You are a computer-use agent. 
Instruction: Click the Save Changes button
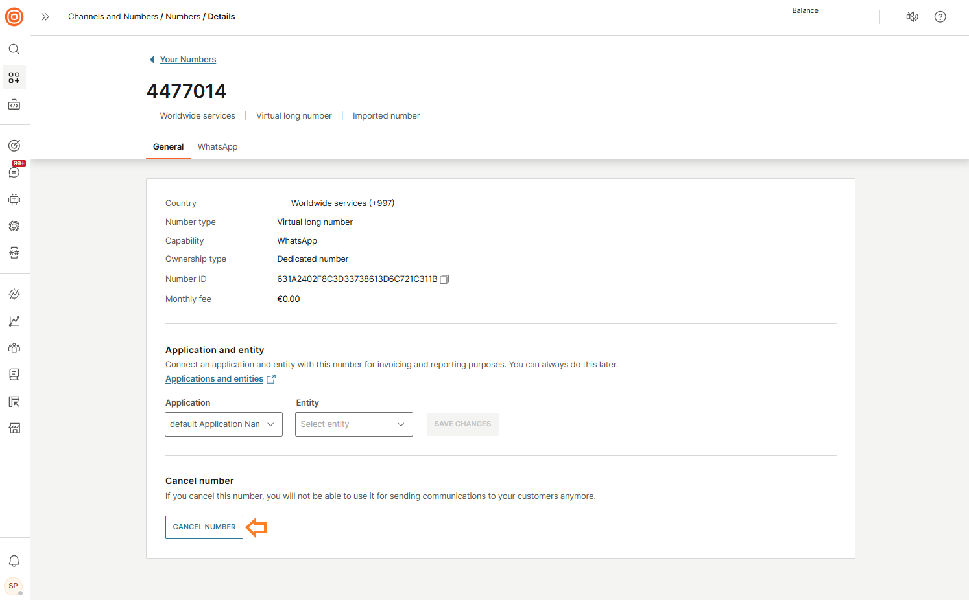(x=462, y=424)
